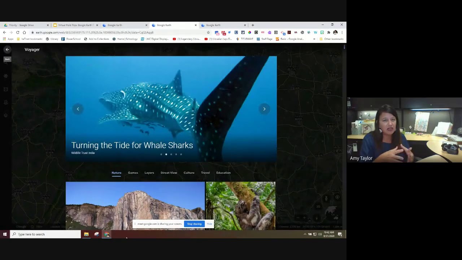Image resolution: width=462 pixels, height=260 pixels.
Task: Open the Chrome three-dot menu
Action: point(342,32)
